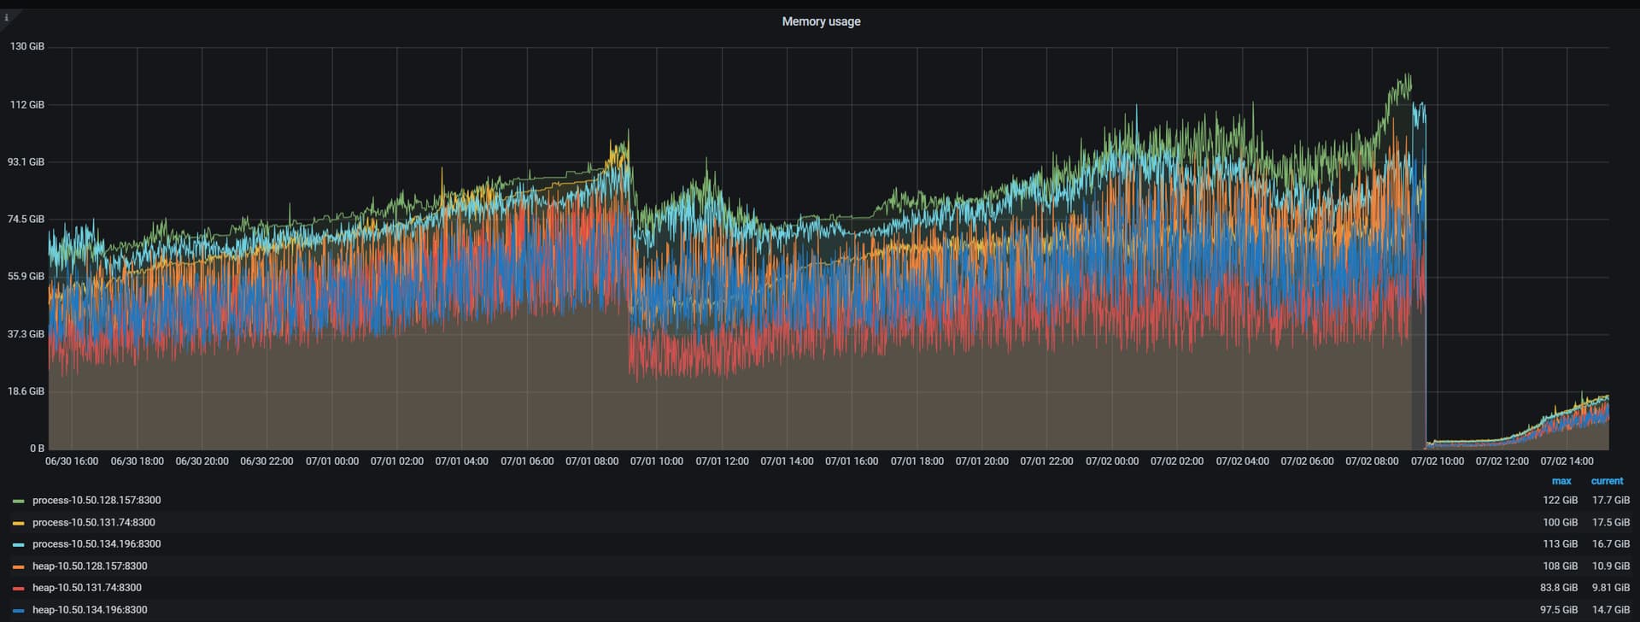Select heap-10.50.134.196:8300 legend label
The image size is (1640, 622).
coord(90,610)
